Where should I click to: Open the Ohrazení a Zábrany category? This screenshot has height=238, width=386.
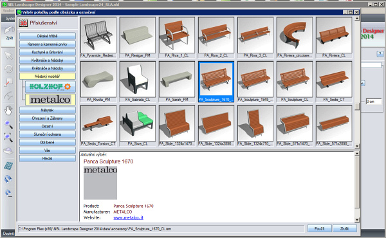(x=47, y=118)
